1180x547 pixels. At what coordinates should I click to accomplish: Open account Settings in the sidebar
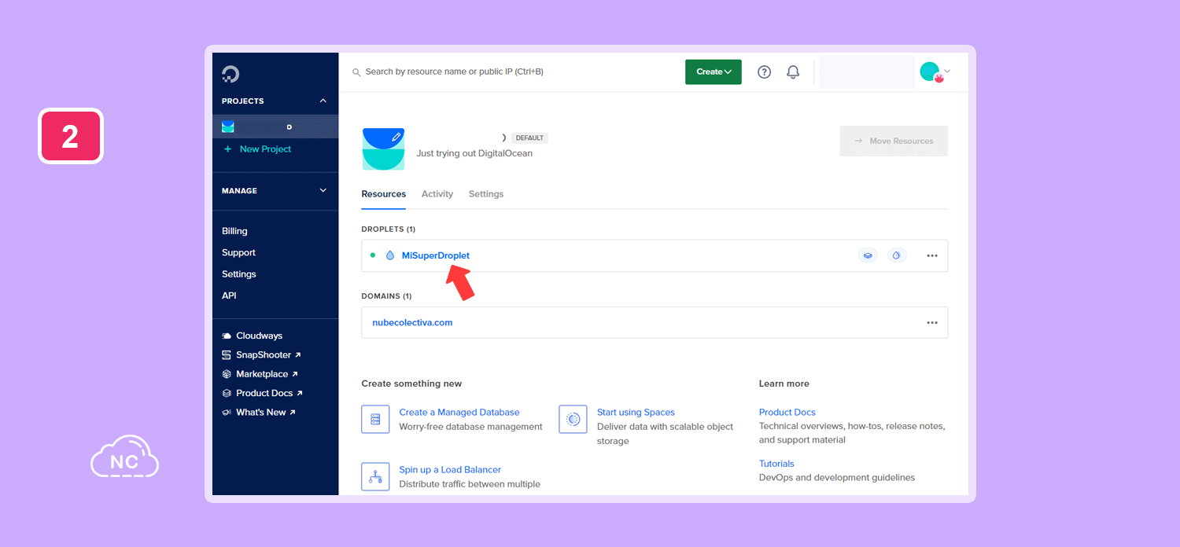point(239,274)
